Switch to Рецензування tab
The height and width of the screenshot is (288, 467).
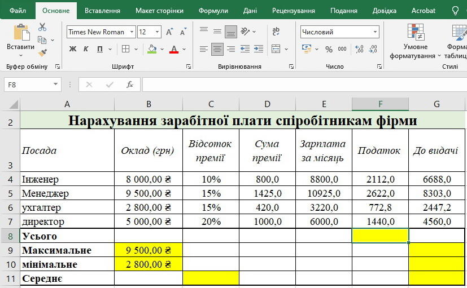[x=294, y=11]
